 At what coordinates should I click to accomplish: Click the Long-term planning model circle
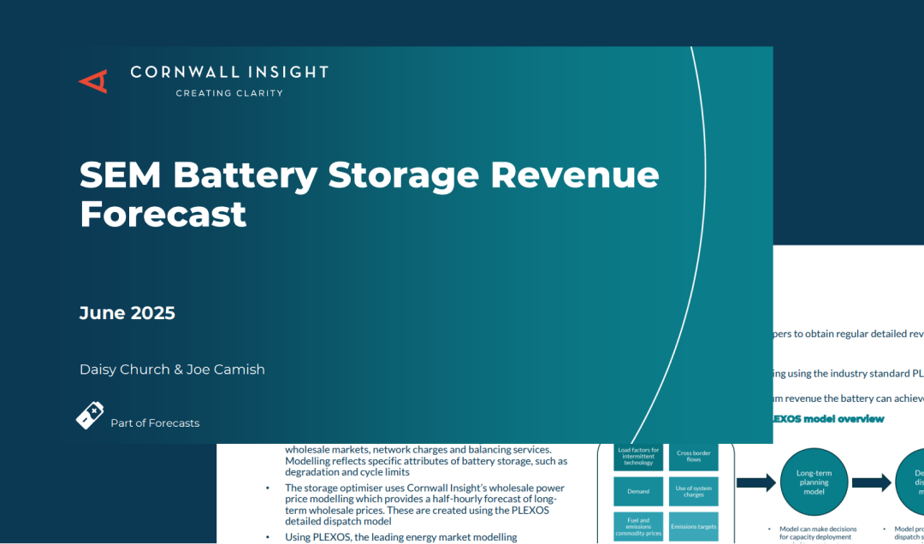click(814, 482)
